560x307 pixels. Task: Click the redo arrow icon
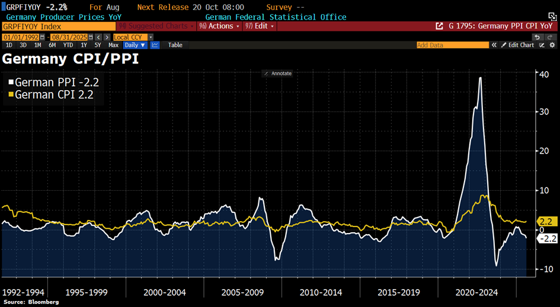point(551,37)
